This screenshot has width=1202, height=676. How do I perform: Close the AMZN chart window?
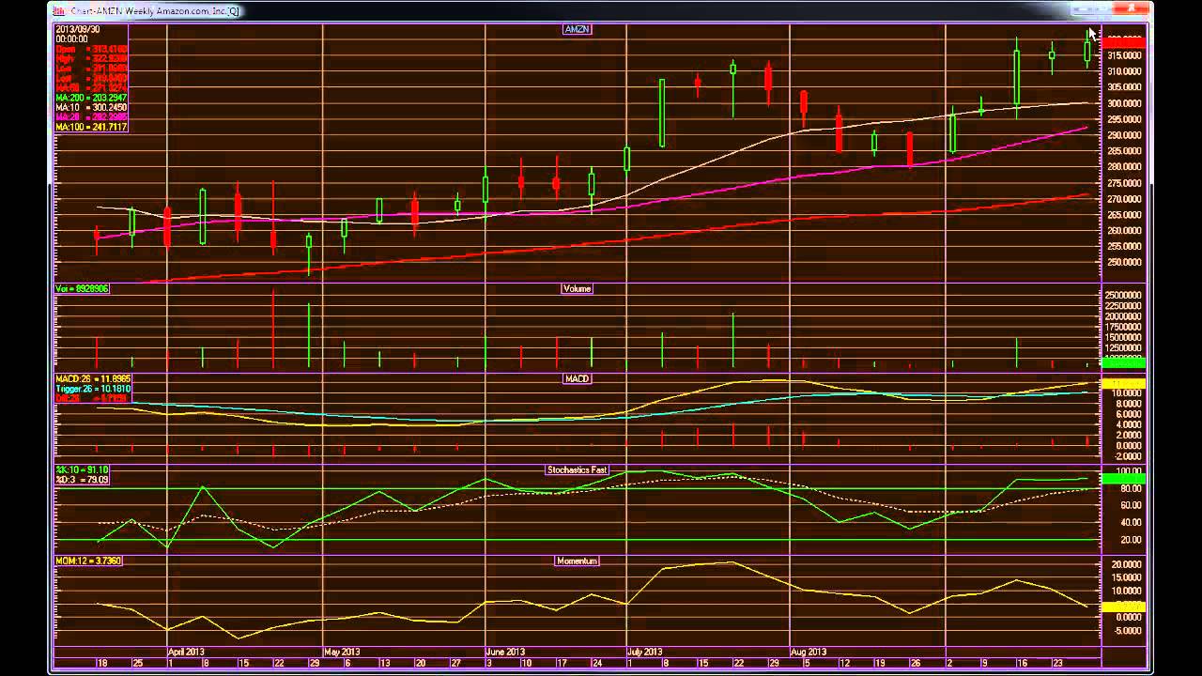pyautogui.click(x=1130, y=9)
